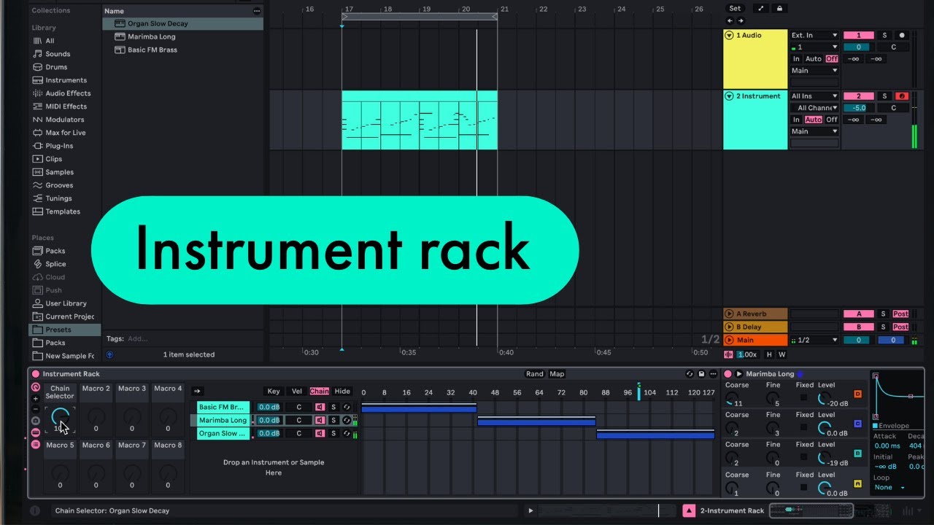Click the pink triangle next to 2-Instrument Rack
Image resolution: width=934 pixels, height=525 pixels.
pos(689,511)
